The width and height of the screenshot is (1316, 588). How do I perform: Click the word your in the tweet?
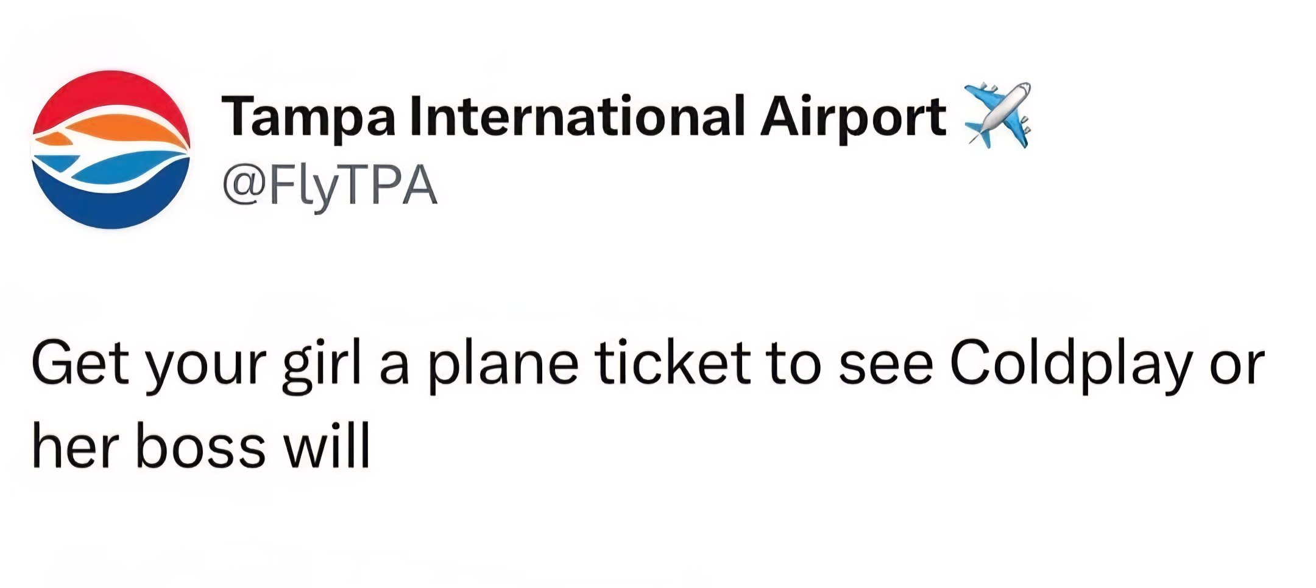point(205,371)
